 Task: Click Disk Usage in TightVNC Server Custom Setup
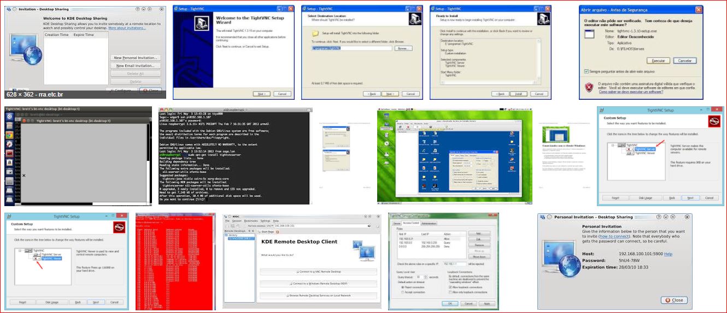pyautogui.click(x=645, y=198)
